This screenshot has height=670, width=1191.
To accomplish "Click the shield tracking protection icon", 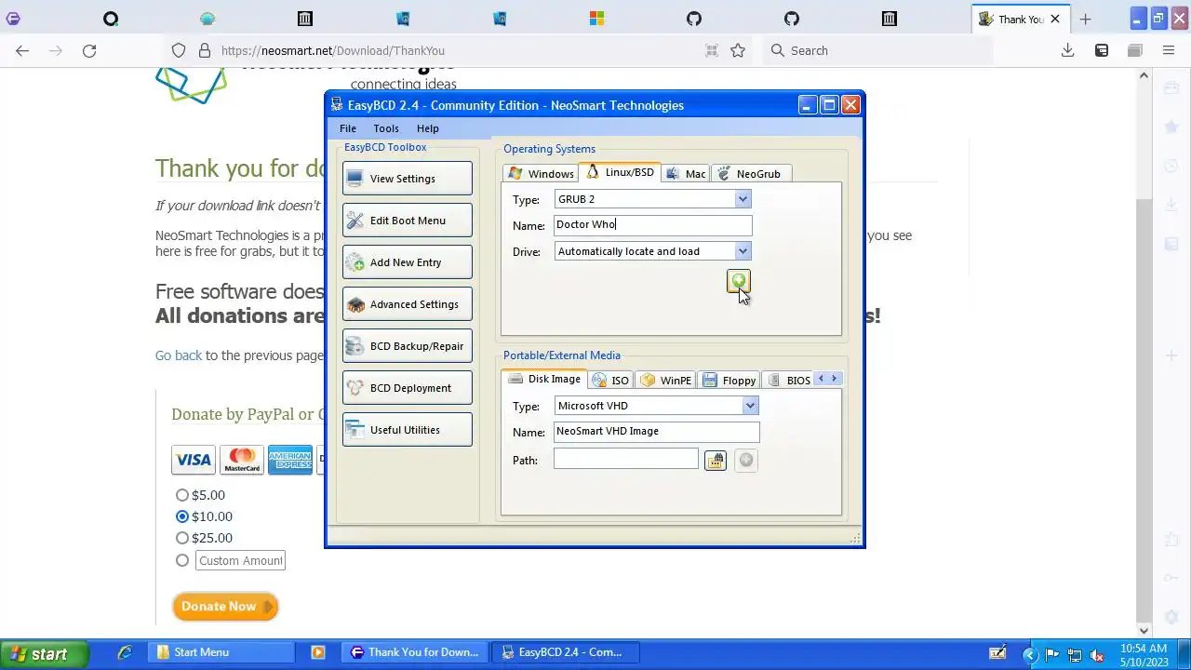I will [x=179, y=51].
